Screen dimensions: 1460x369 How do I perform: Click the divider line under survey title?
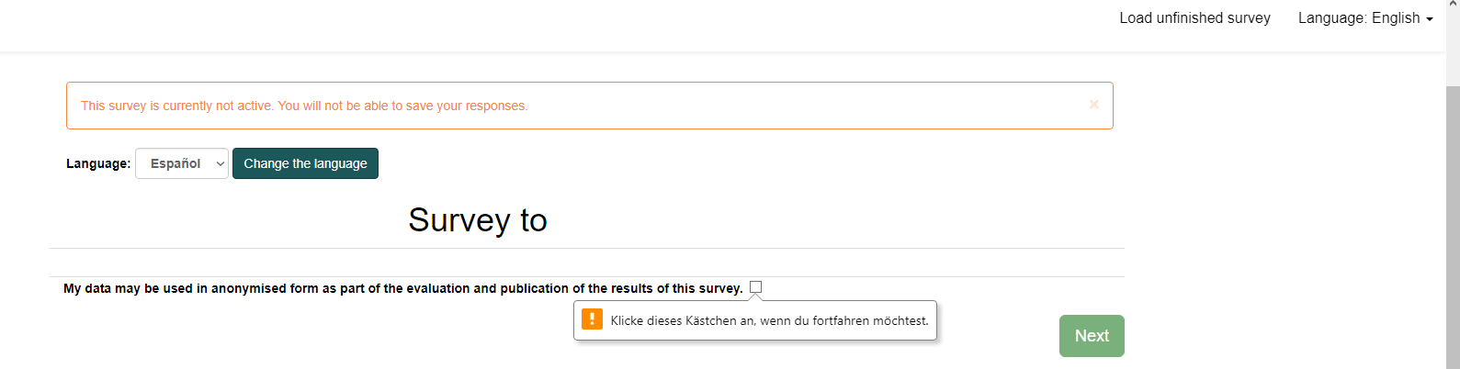586,248
